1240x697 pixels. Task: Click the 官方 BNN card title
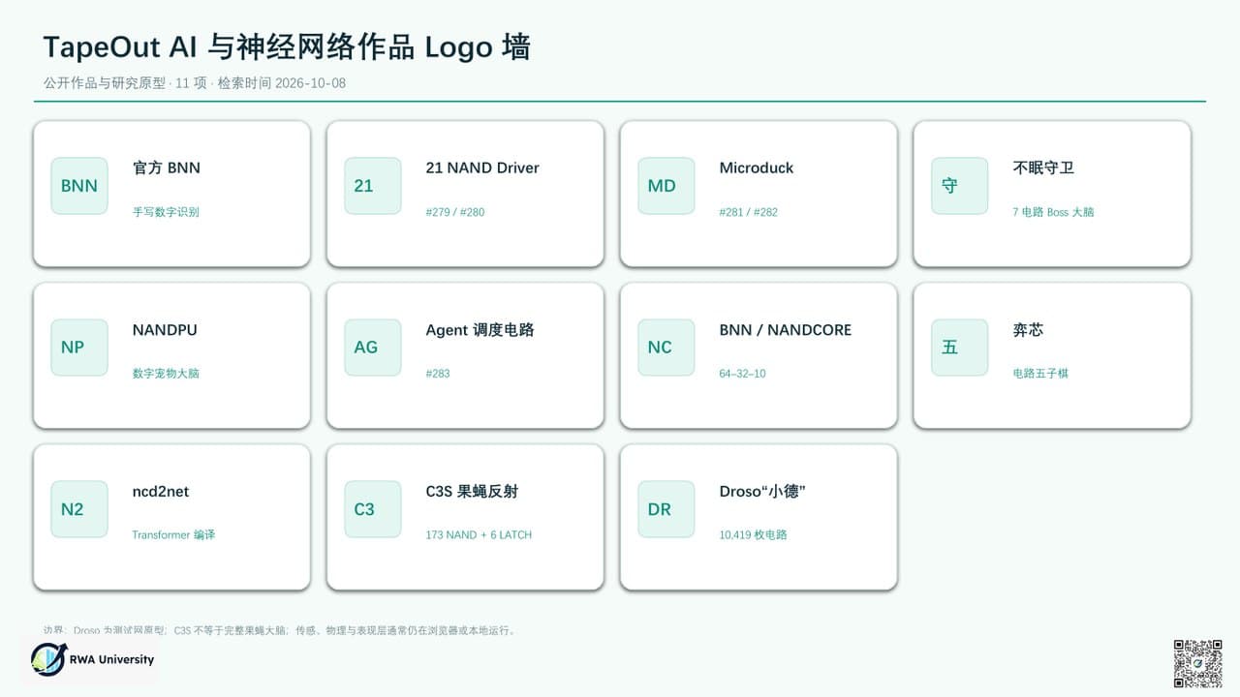pos(167,167)
